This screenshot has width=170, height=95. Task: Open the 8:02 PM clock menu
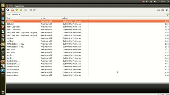[x=162, y=2]
